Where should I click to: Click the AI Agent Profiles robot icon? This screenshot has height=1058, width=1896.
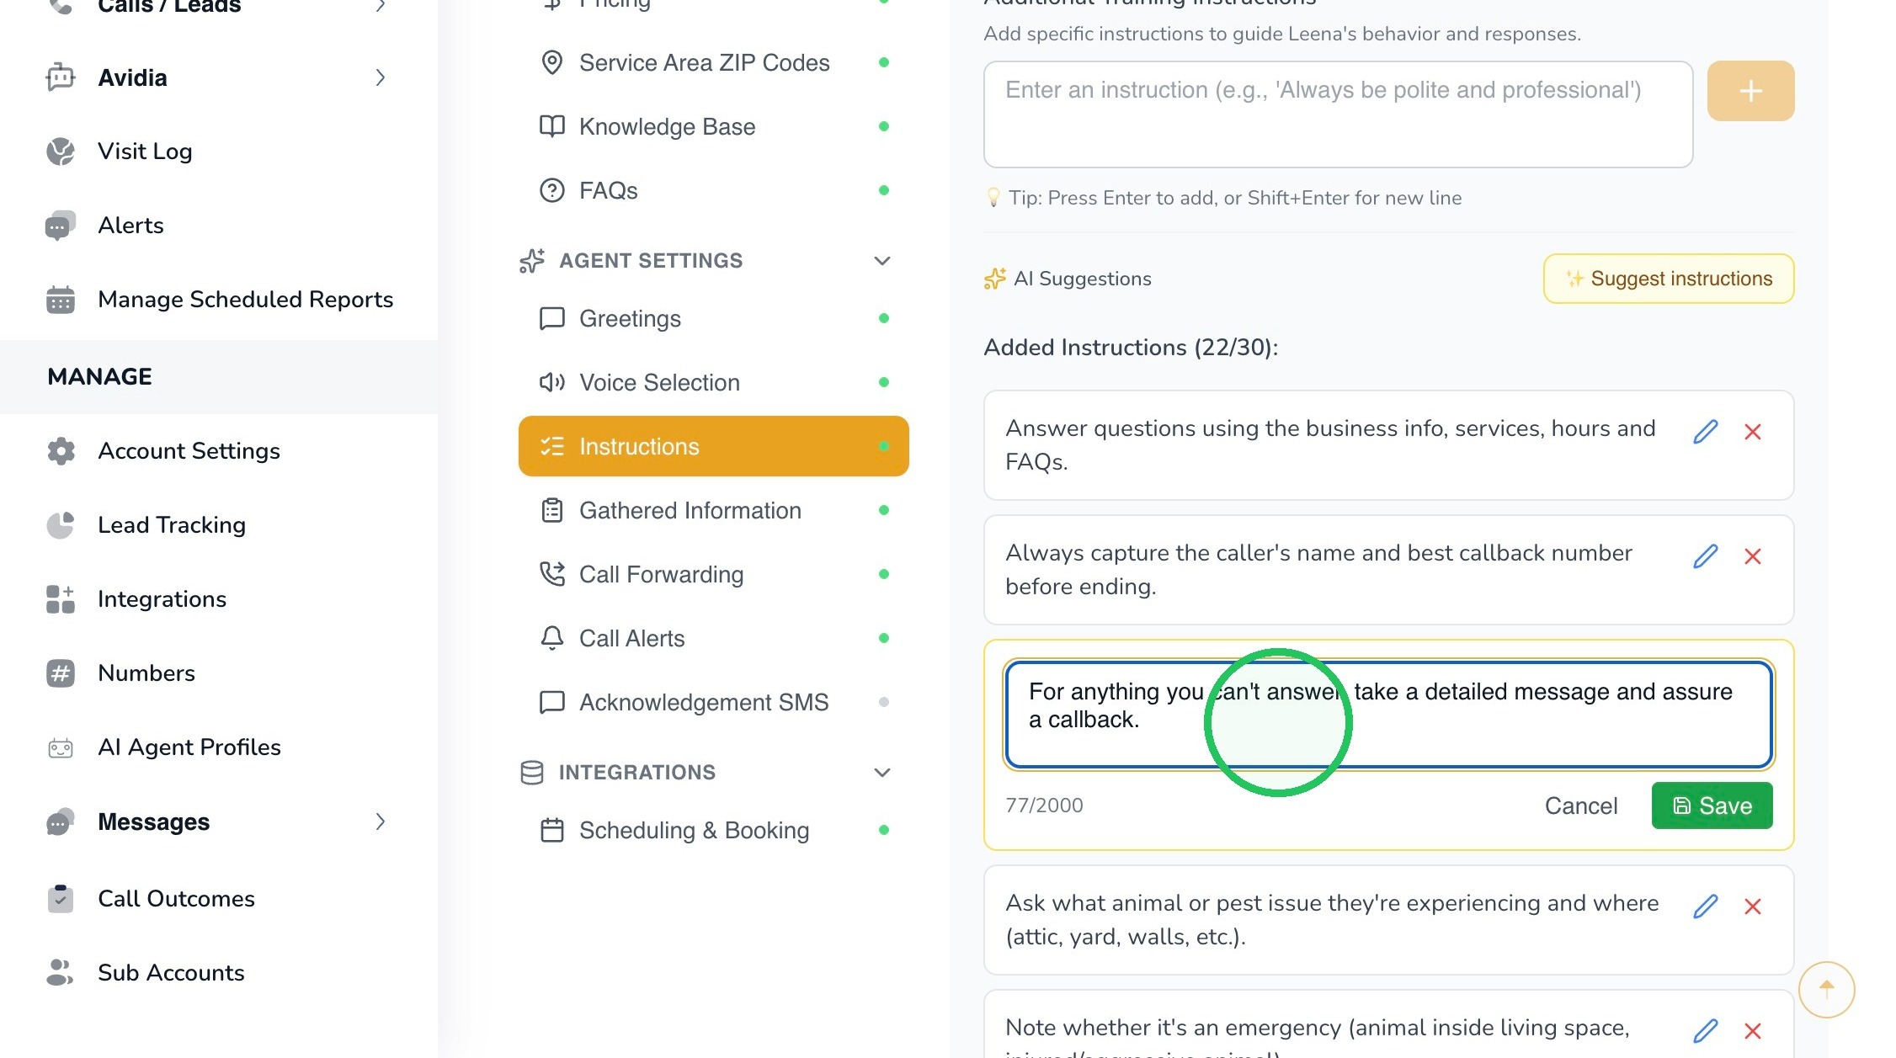(61, 747)
